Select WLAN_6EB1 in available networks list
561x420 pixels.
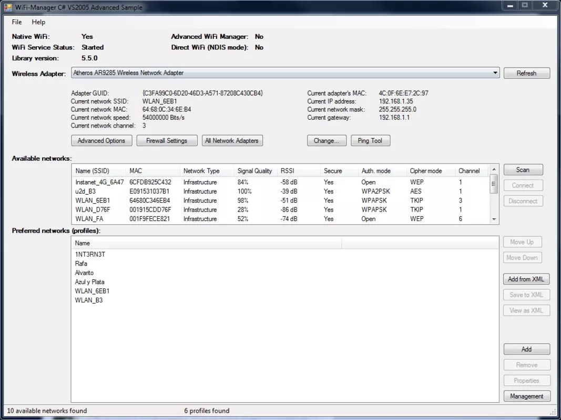(281, 201)
